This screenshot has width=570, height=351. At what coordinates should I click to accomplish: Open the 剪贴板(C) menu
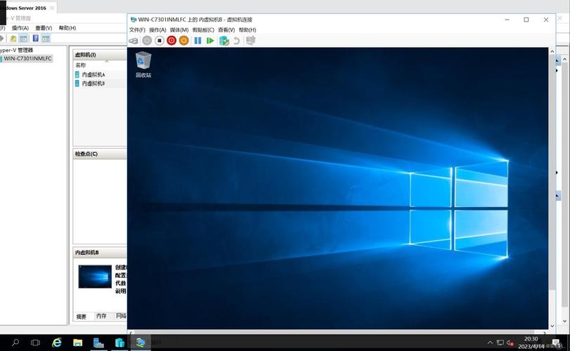[x=203, y=29]
